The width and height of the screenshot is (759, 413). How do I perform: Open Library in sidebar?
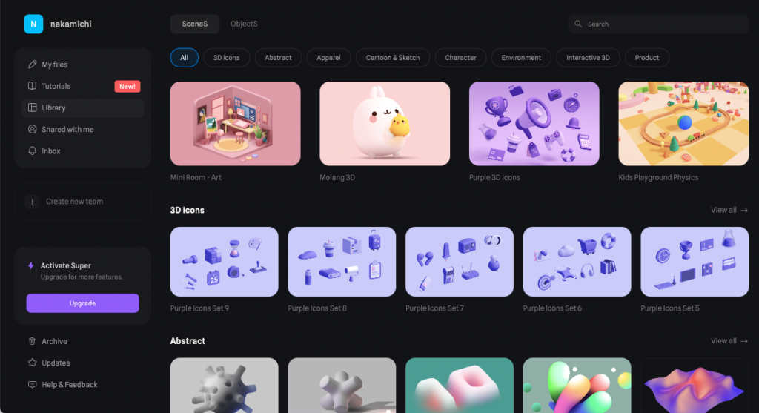tap(83, 108)
